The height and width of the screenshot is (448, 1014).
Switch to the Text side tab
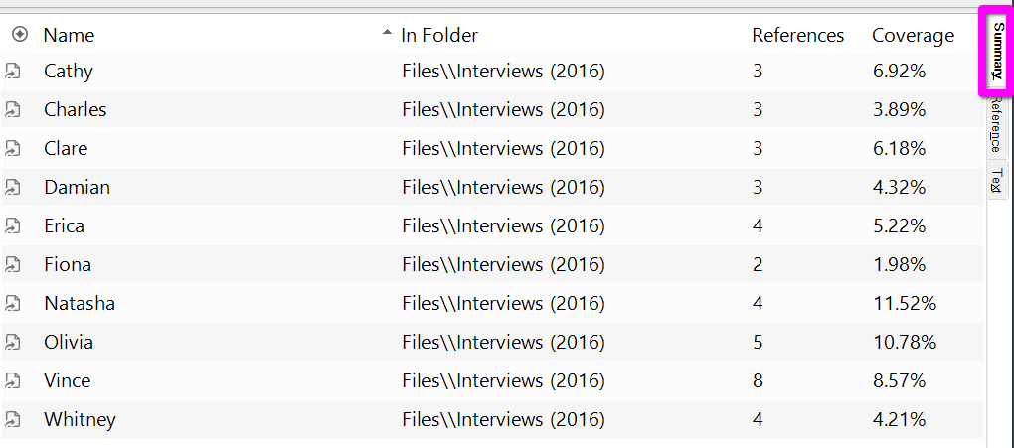tap(996, 181)
